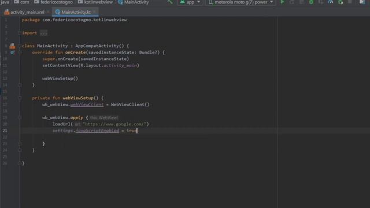Viewport: 370px width, 208px height.
Task: Click the Apply Changes and Restart Activity icon
Action: 292,2
